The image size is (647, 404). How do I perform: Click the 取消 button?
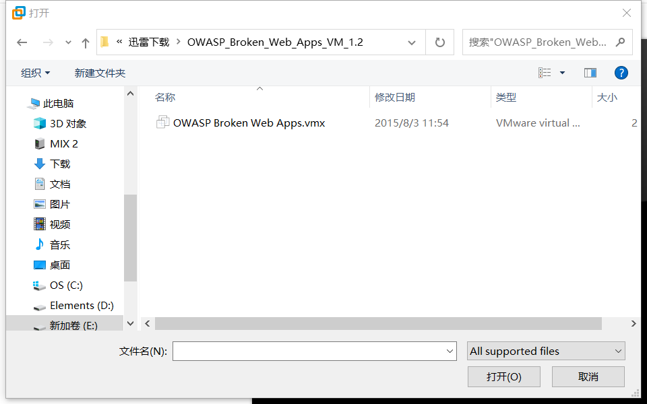588,377
